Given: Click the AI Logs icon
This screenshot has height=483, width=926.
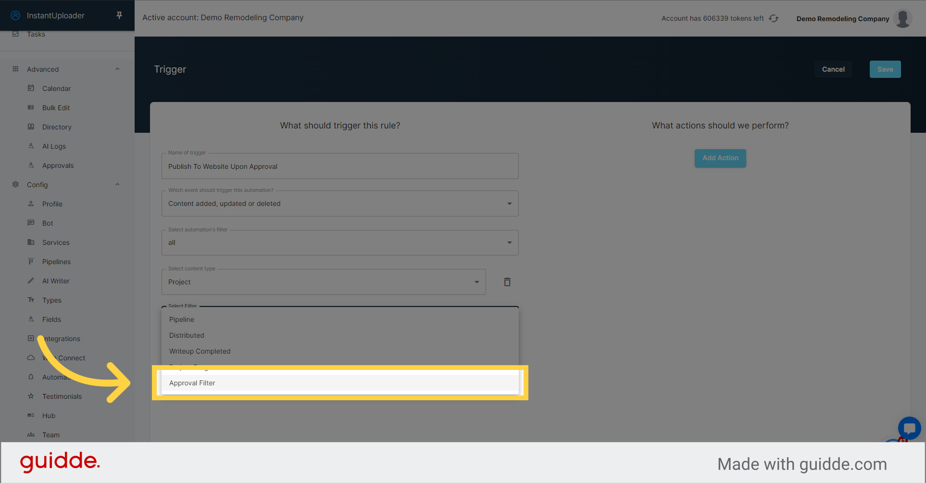Looking at the screenshot, I should 31,146.
